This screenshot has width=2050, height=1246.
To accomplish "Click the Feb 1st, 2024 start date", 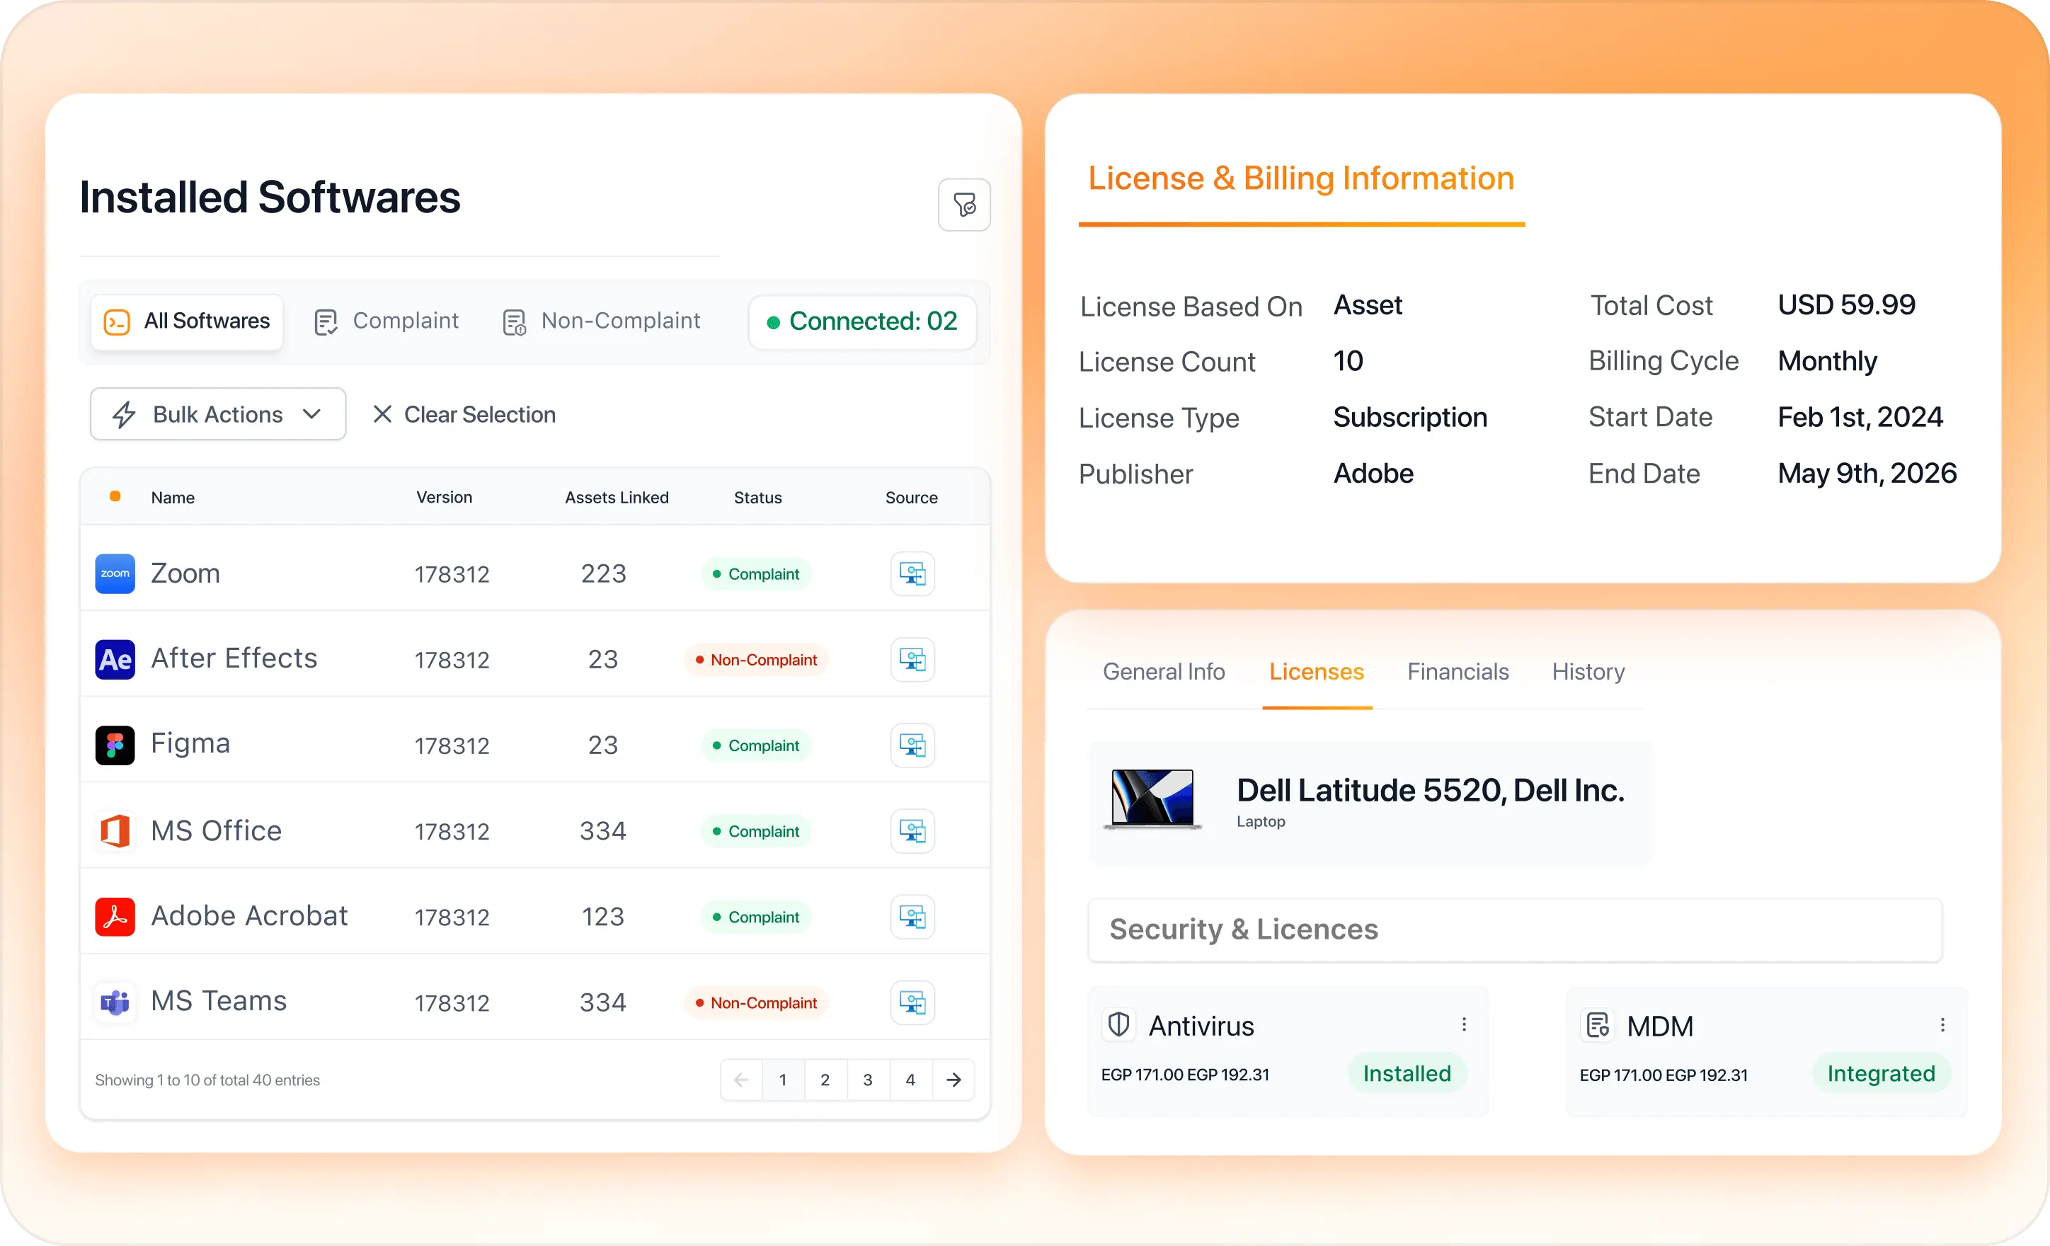I will [1860, 416].
